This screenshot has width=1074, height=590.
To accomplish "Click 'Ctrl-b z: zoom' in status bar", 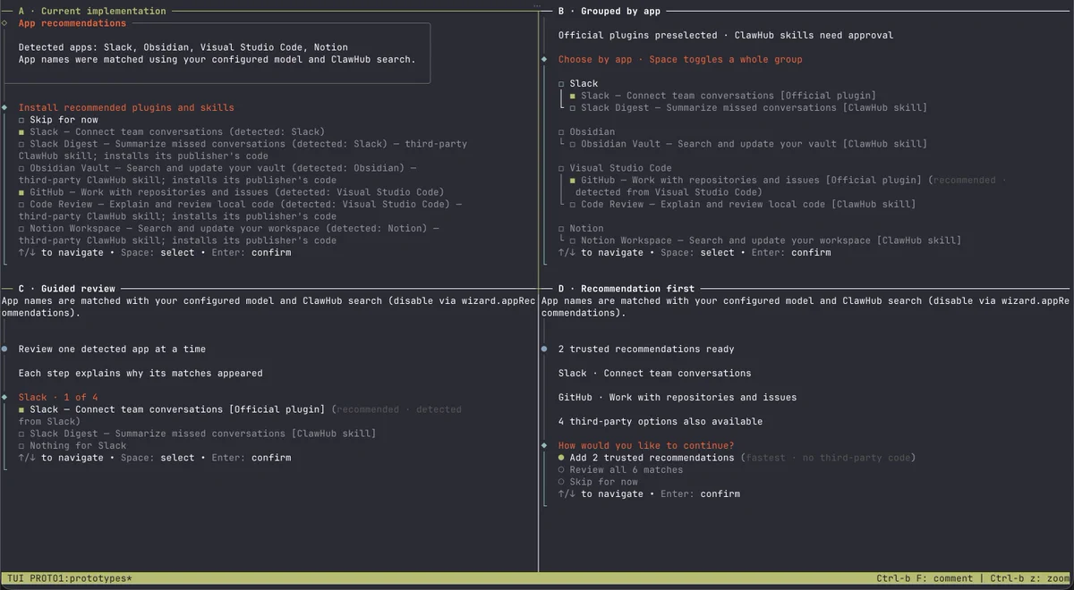I will [1029, 578].
